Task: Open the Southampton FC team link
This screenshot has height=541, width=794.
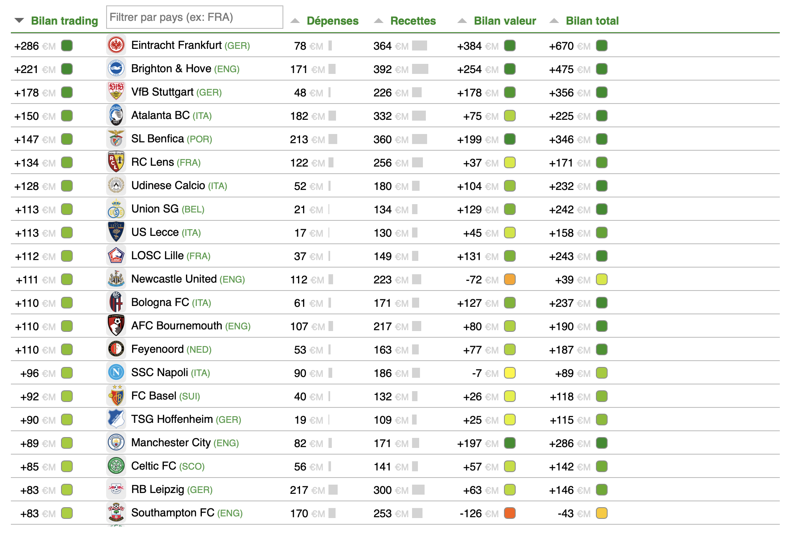Action: (173, 513)
